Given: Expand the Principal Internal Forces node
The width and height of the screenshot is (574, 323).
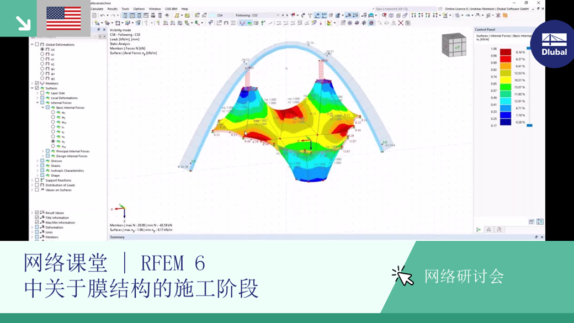Looking at the screenshot, I should click(42, 151).
